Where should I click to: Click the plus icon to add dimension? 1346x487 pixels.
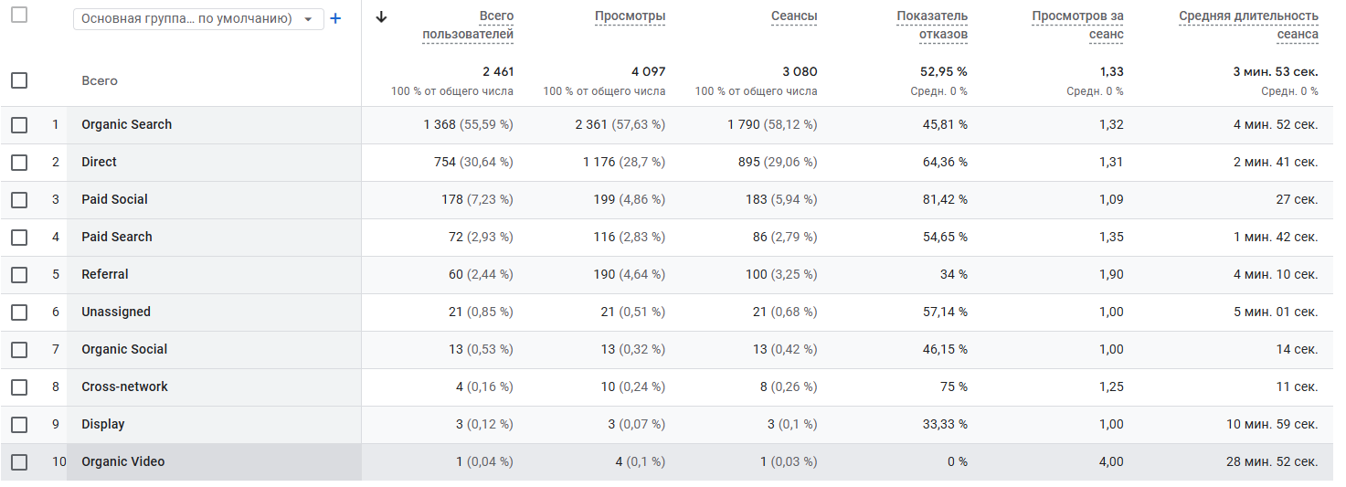[335, 19]
